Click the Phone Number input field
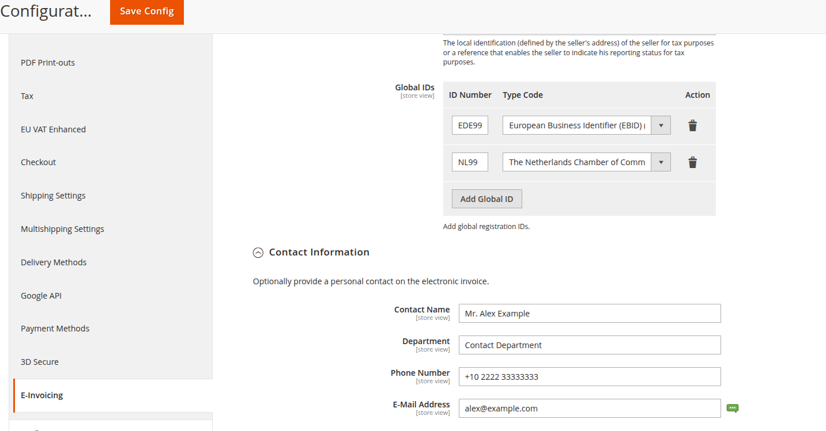826x431 pixels. (x=590, y=377)
